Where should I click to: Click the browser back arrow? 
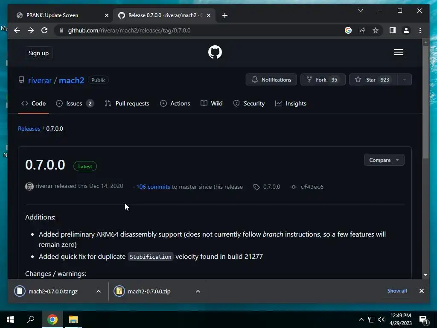tap(17, 30)
